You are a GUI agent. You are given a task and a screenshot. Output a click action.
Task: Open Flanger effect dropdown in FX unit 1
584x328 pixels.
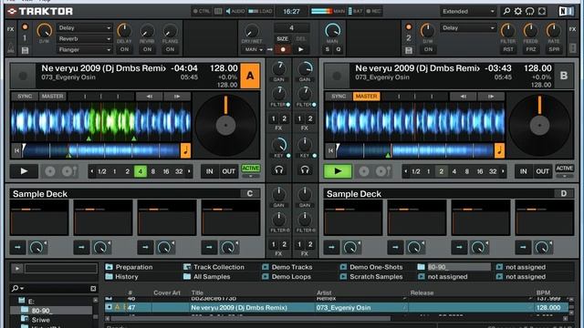point(84,49)
